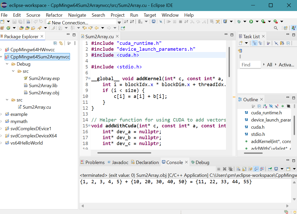Click the New file wizard icon
This screenshot has height=214, width=297.
coord(3,22)
